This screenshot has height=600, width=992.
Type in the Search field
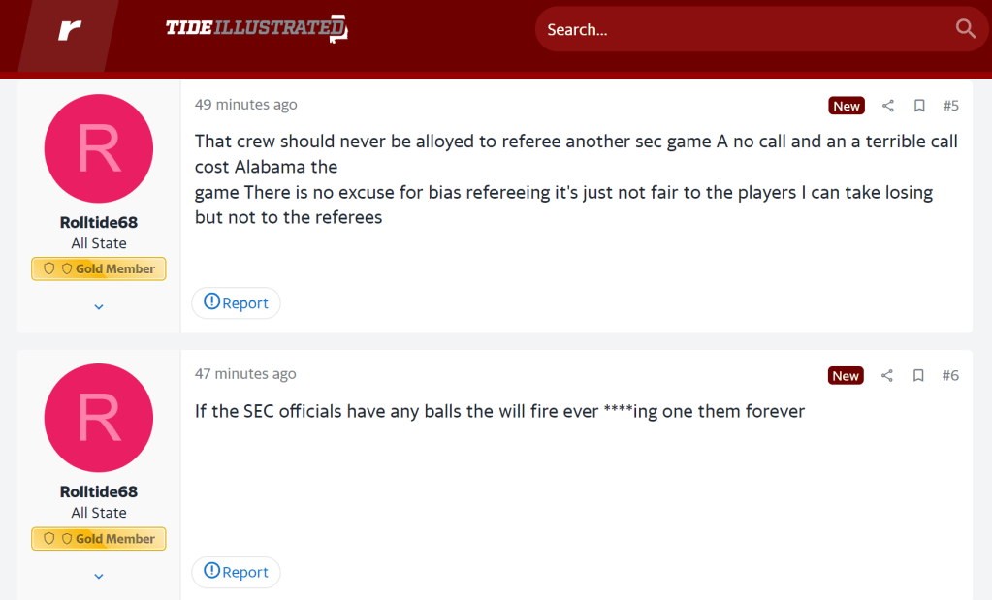coord(737,29)
